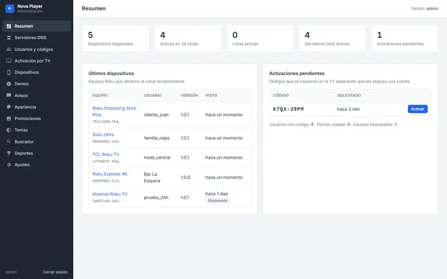Go to Apariencia settings
Image resolution: width=447 pixels, height=279 pixels.
click(37, 107)
